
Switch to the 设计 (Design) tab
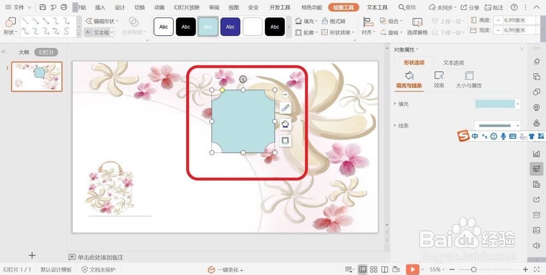click(120, 7)
